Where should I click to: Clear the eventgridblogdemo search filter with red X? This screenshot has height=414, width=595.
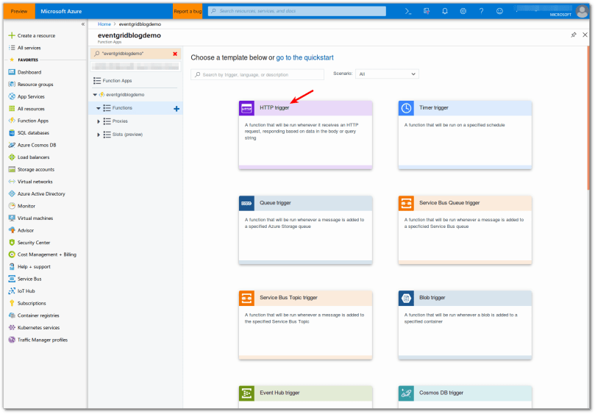point(174,54)
